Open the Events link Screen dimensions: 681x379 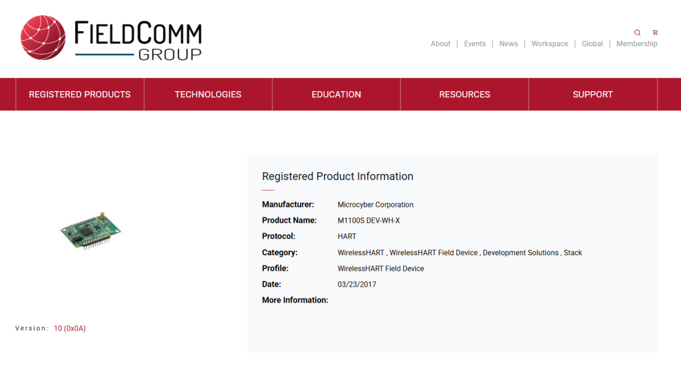[475, 44]
